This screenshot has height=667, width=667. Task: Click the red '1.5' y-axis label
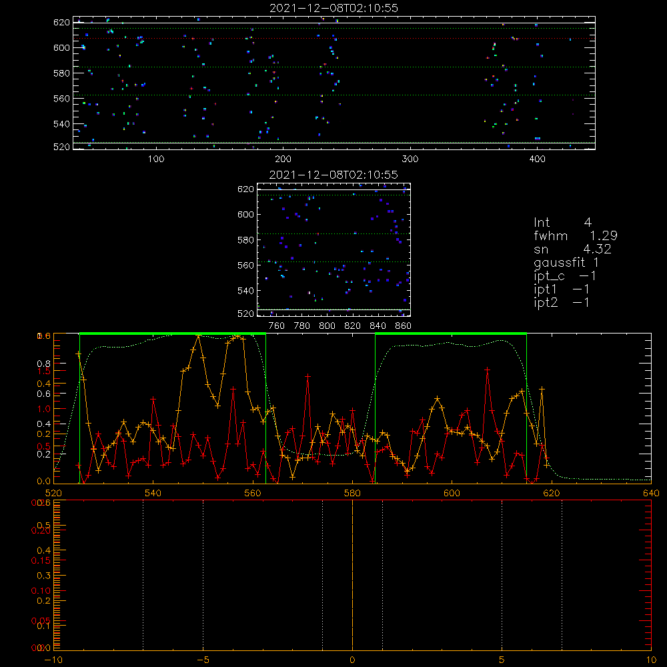[44, 371]
